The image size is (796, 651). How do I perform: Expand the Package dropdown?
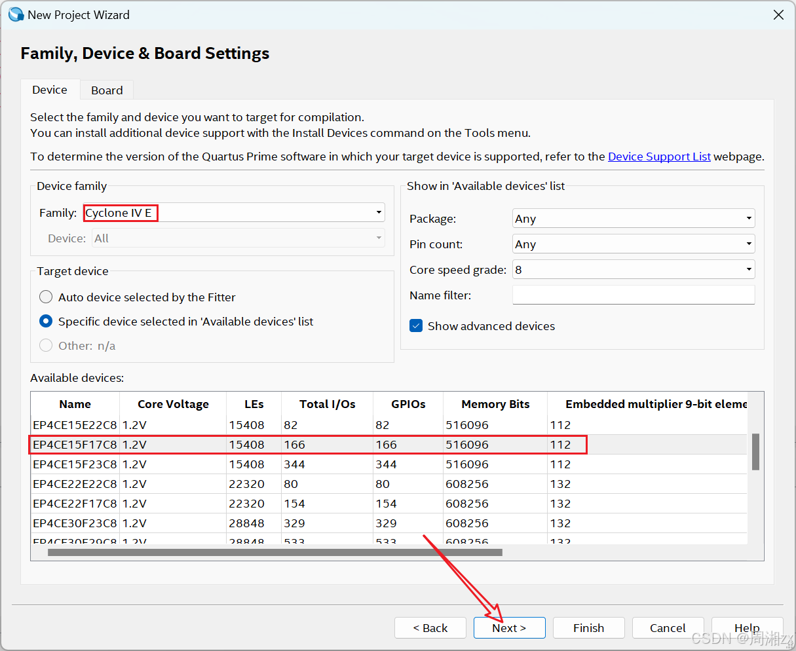pos(634,218)
